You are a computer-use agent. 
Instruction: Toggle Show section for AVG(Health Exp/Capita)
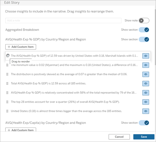pos(144,123)
